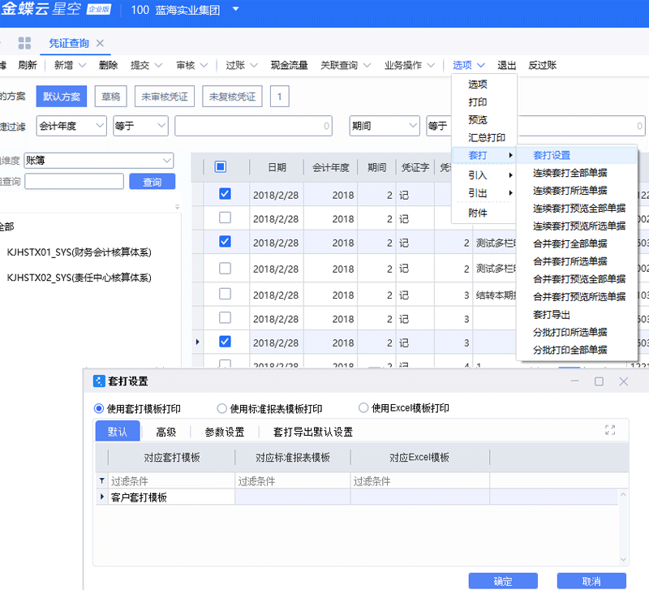The image size is (649, 590).
Task: Expand the 审核 toolbar dropdown
Action: coord(204,66)
